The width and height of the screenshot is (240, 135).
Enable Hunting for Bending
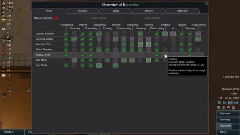point(115,39)
